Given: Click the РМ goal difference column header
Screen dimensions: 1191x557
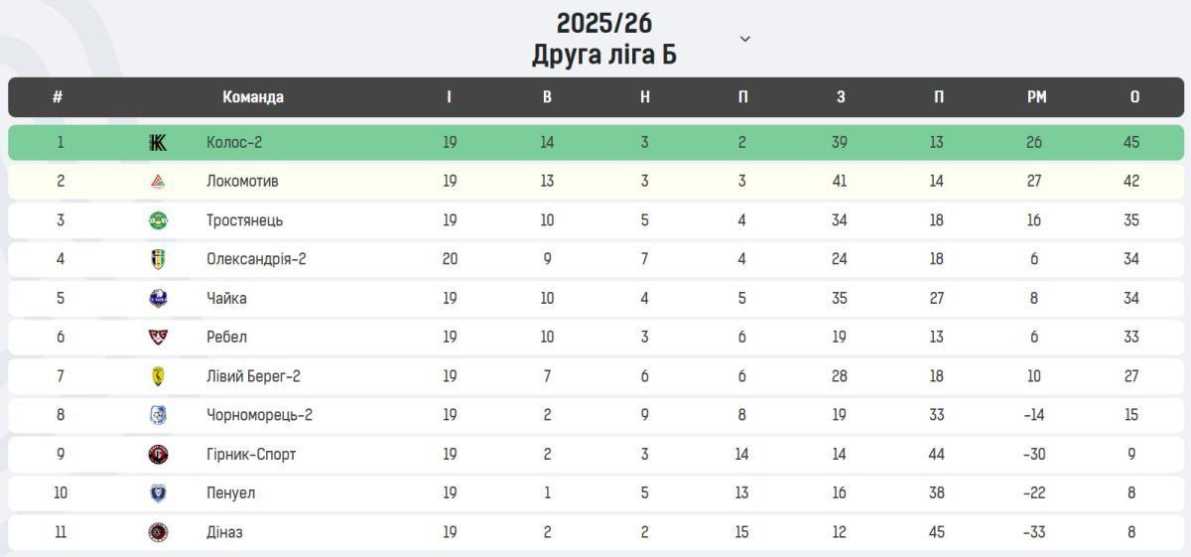Looking at the screenshot, I should point(1036,97).
